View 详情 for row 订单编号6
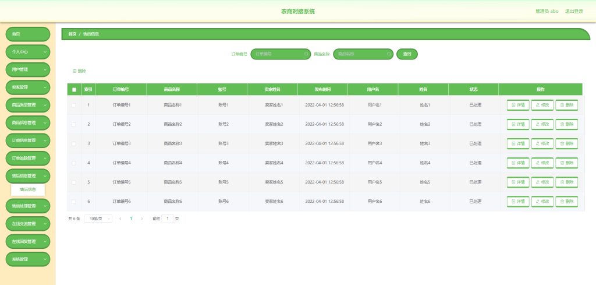This screenshot has width=596, height=285. click(x=517, y=202)
